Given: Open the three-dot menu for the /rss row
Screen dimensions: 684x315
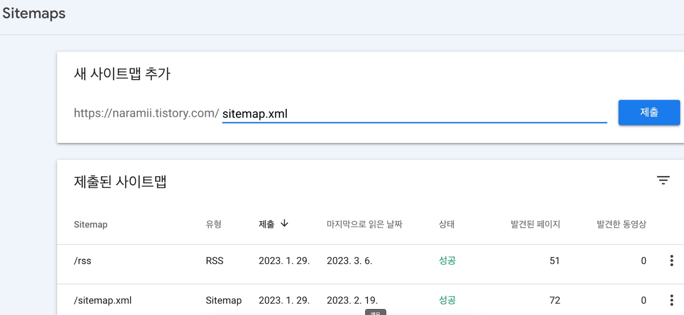Looking at the screenshot, I should coord(671,261).
